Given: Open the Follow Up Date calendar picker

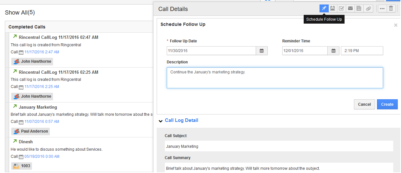Looking at the screenshot, I should pyautogui.click(x=261, y=51).
